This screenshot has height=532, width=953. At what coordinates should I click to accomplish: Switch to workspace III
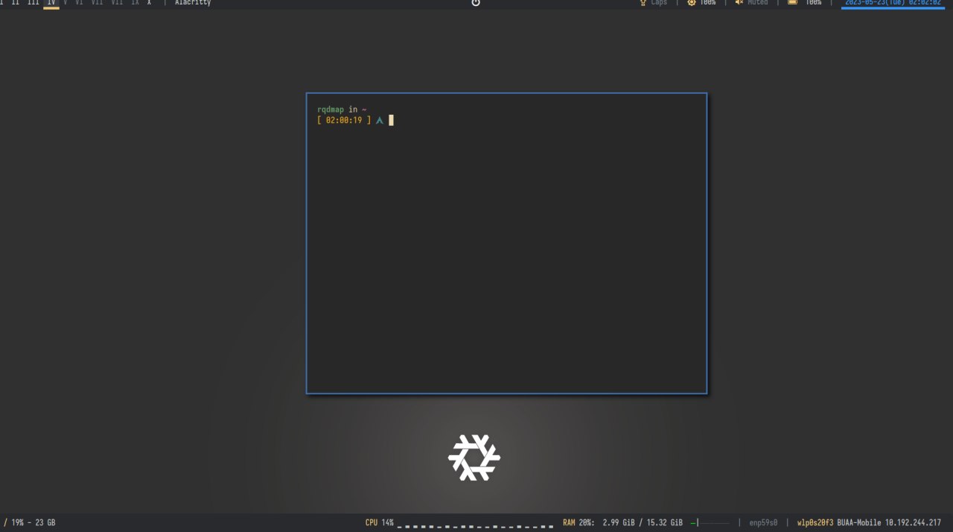34,2
